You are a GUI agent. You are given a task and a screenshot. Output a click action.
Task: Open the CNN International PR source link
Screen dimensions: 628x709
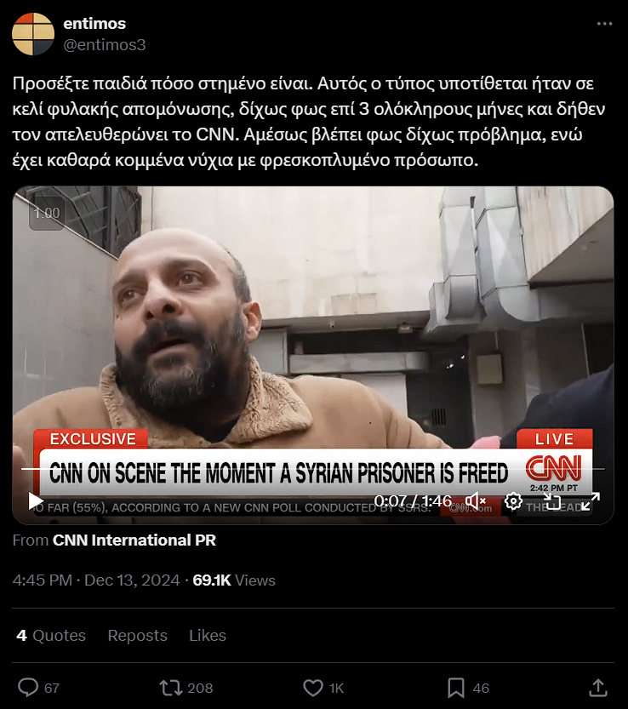(x=134, y=540)
